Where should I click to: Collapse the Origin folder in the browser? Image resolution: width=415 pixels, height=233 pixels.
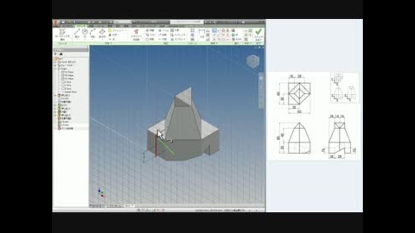[x=56, y=69]
